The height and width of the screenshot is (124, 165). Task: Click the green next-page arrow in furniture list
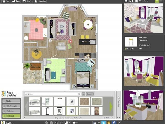click(x=111, y=106)
